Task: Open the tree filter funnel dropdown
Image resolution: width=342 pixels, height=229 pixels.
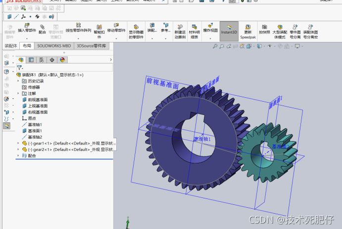Action: 20,68
